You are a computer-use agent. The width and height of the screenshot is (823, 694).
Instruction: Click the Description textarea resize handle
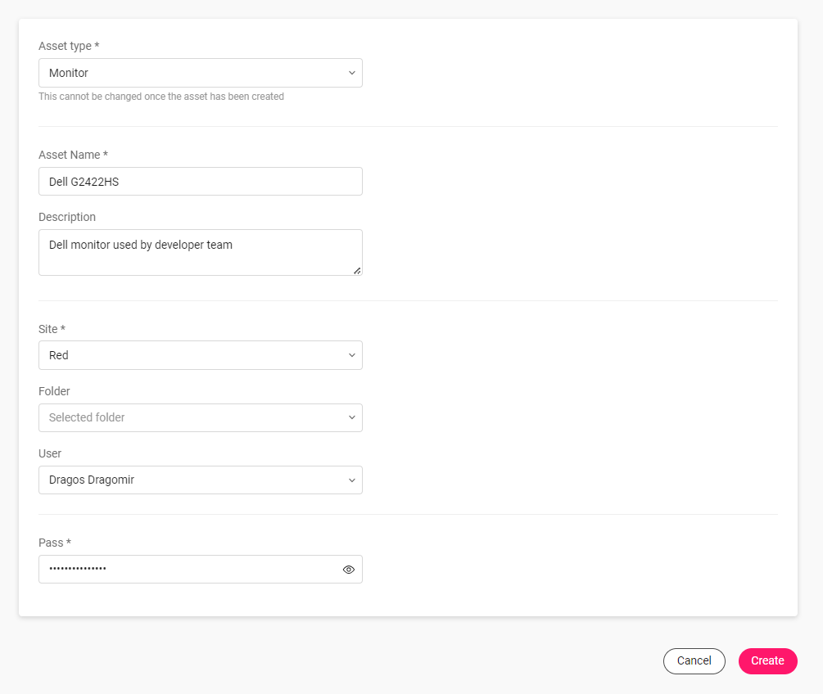[x=358, y=271]
